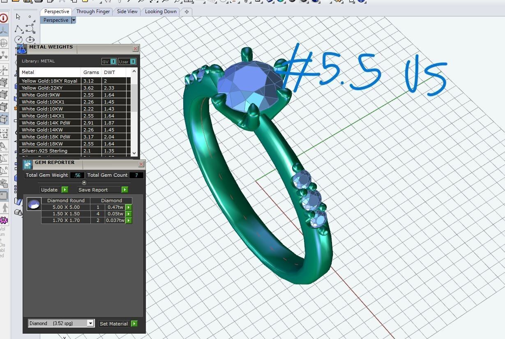Click the red power-style icon in the left sidebar
Image resolution: width=505 pixels, height=339 pixels.
click(4, 18)
